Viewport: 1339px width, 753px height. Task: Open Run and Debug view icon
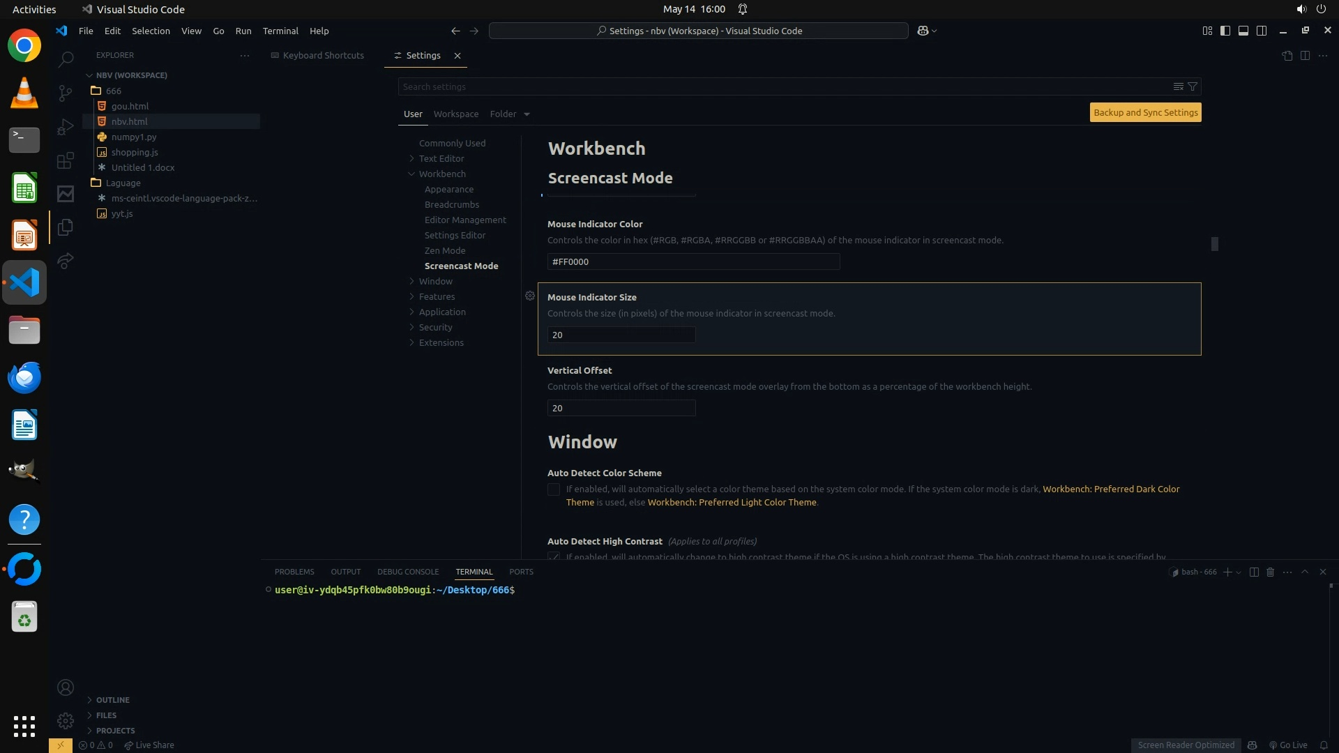pos(66,127)
